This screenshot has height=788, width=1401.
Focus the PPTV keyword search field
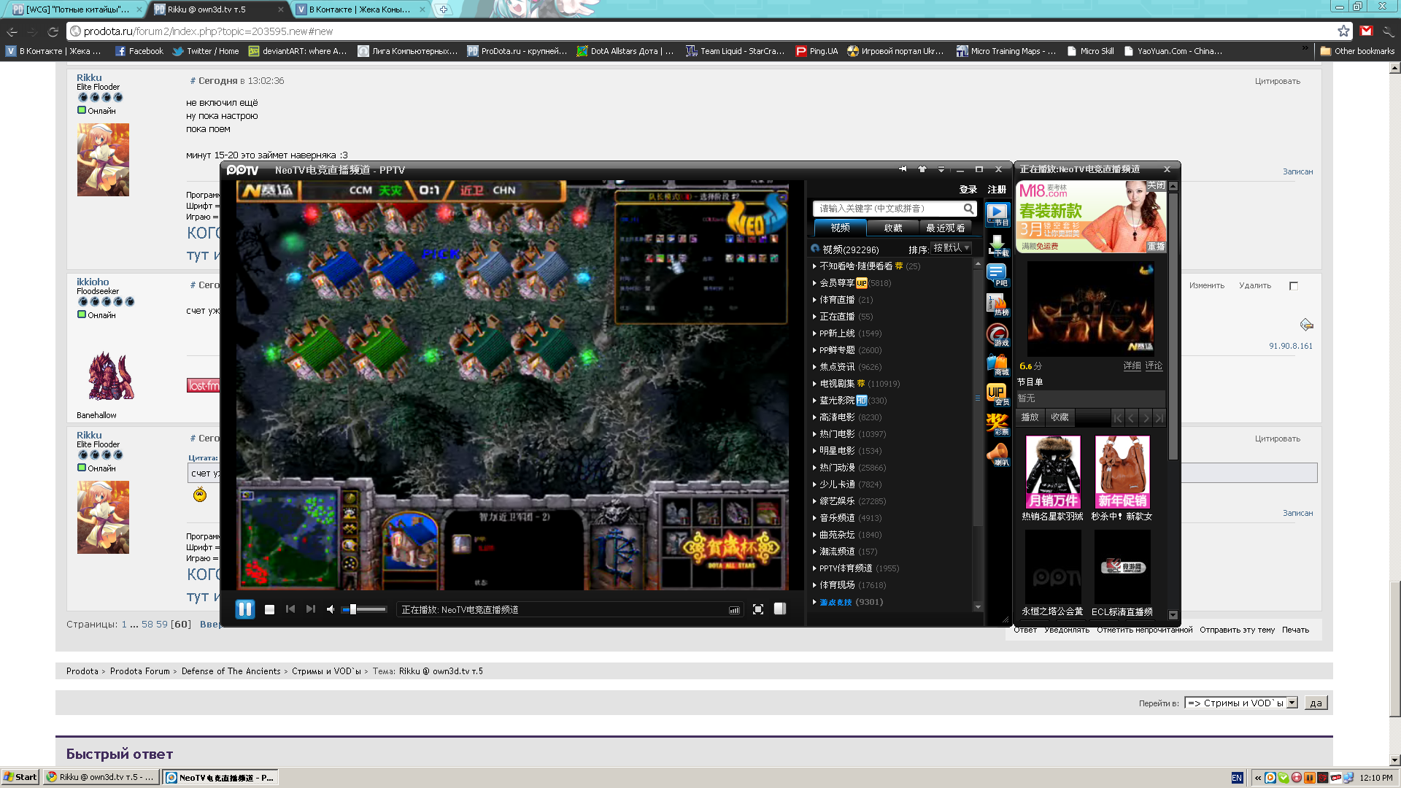coord(887,209)
